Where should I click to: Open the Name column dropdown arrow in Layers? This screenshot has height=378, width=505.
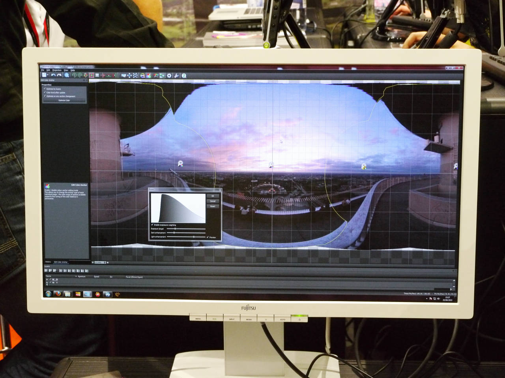[x=76, y=276]
